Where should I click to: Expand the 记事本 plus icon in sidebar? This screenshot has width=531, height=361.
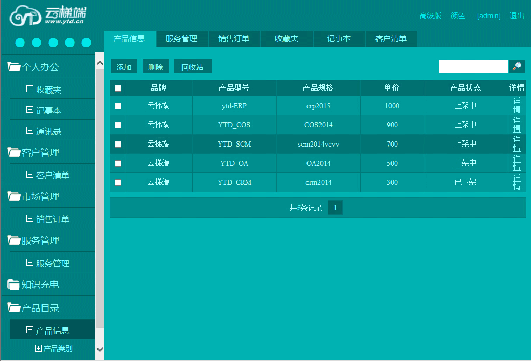coord(30,110)
